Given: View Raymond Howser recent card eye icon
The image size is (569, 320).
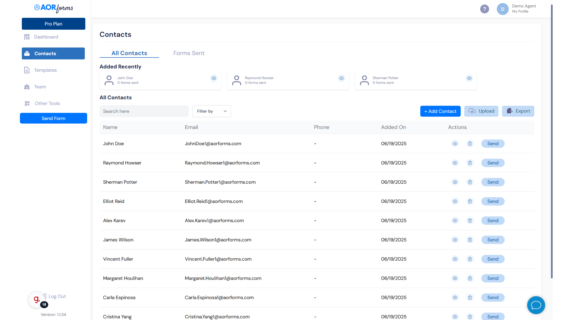Looking at the screenshot, I should pos(341,78).
